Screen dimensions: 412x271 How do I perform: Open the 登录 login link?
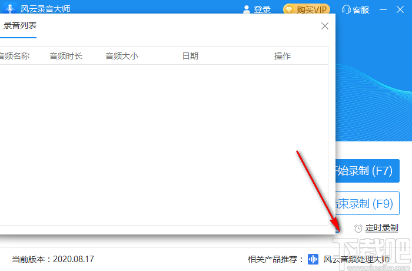[263, 10]
